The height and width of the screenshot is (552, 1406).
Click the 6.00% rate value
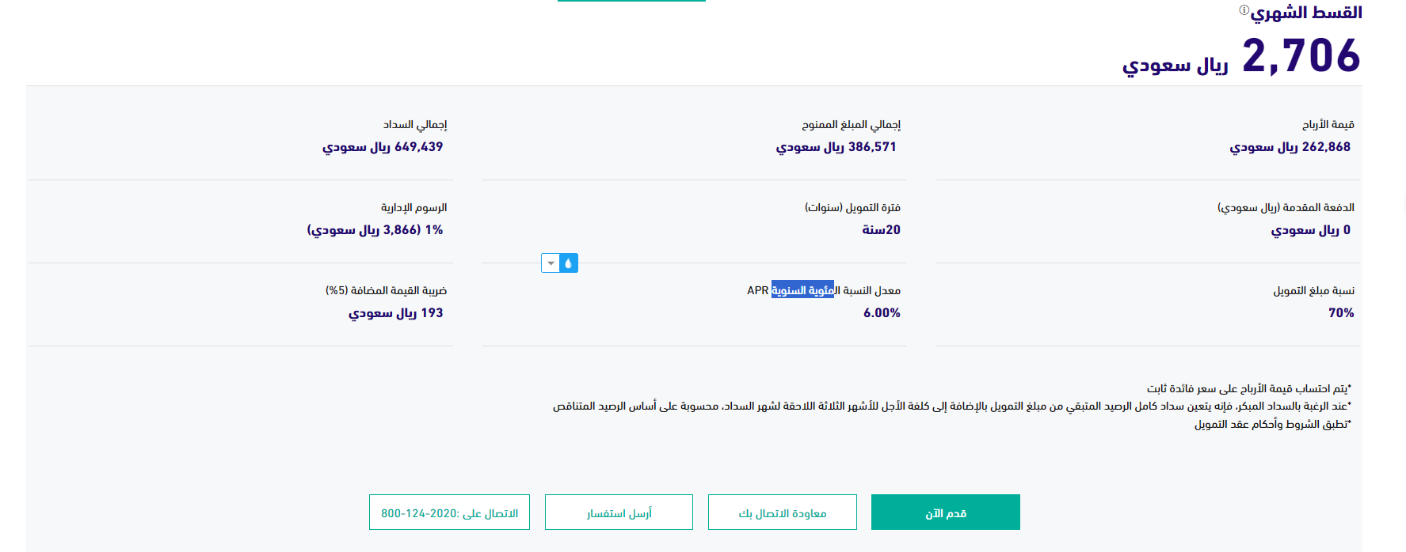click(882, 313)
